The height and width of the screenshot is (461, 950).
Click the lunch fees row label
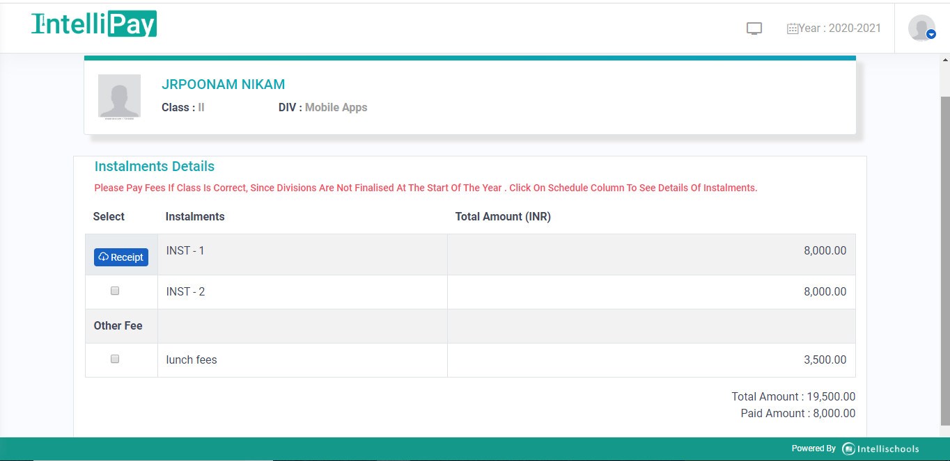click(192, 360)
